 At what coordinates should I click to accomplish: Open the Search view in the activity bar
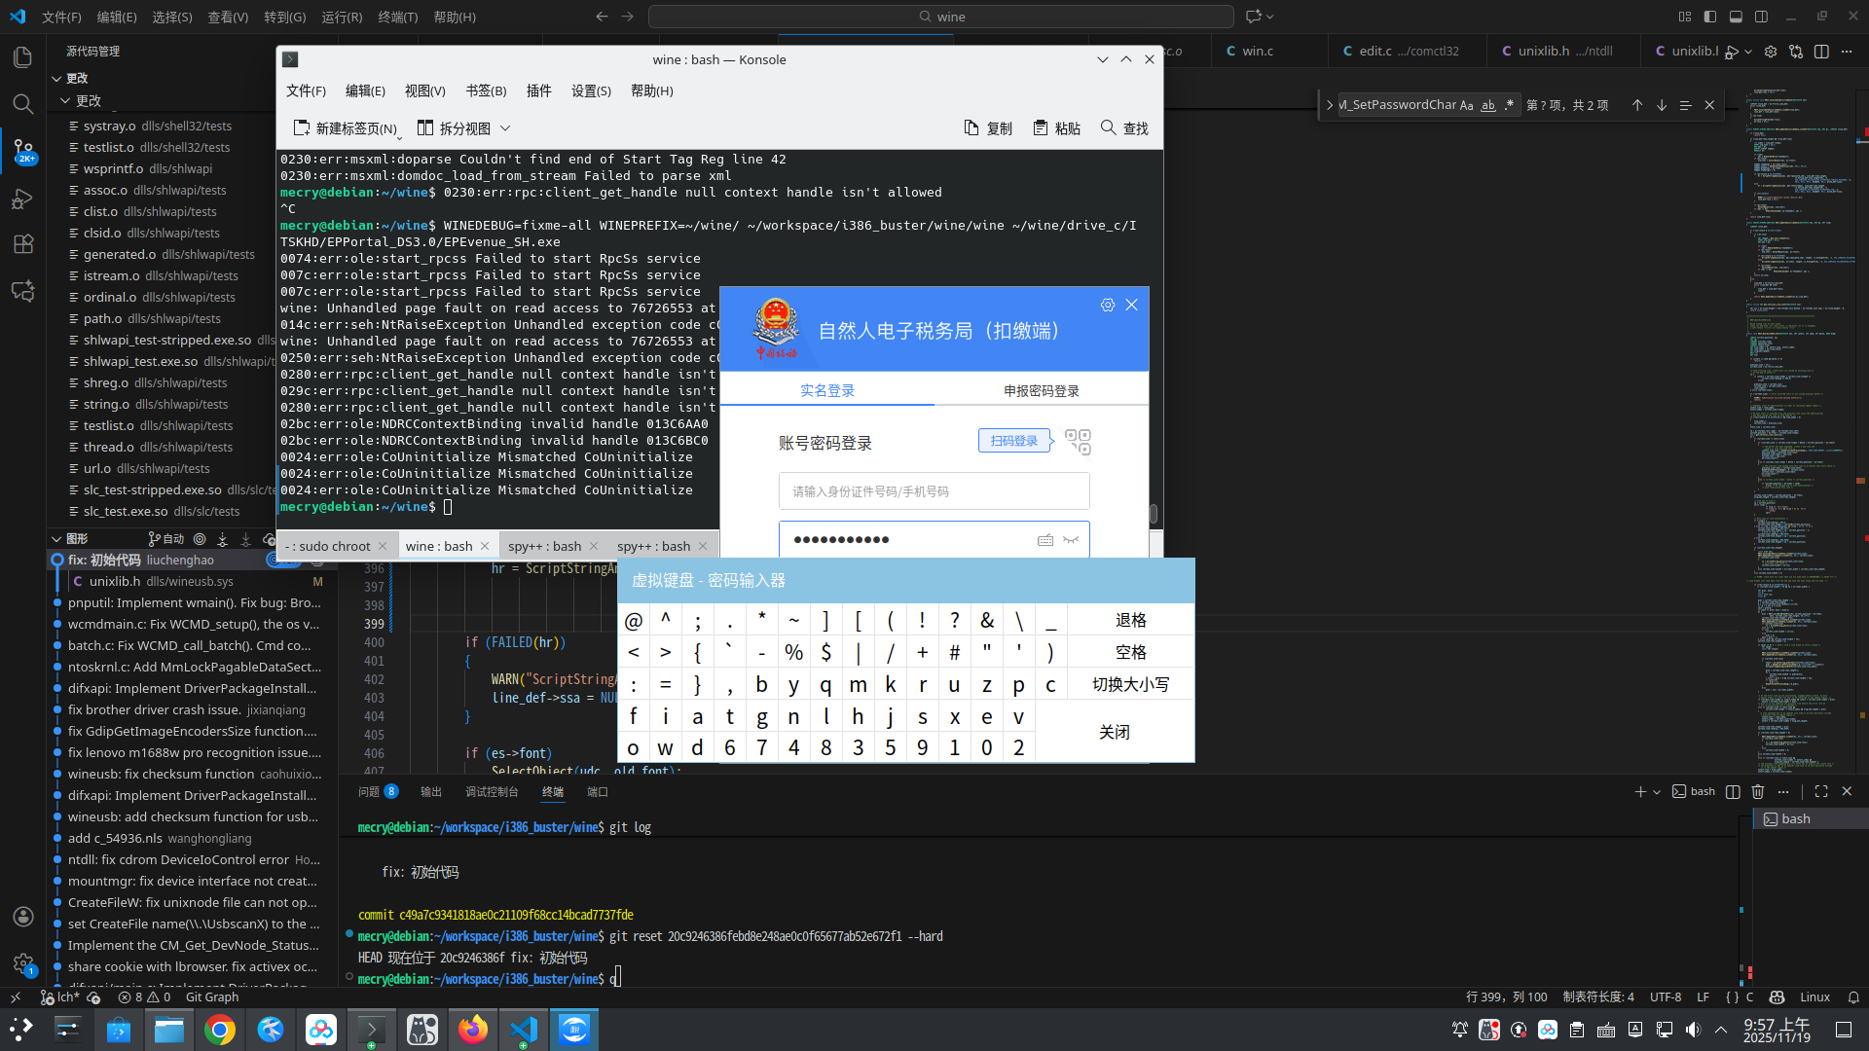[x=23, y=103]
